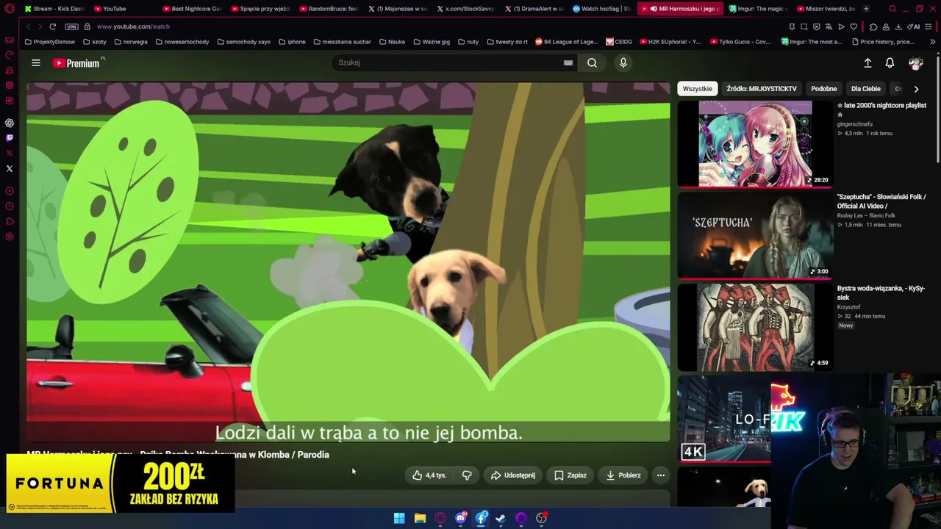This screenshot has width=941, height=529.
Task: Open the ProjektyDomow bookmarks folder
Action: click(50, 42)
